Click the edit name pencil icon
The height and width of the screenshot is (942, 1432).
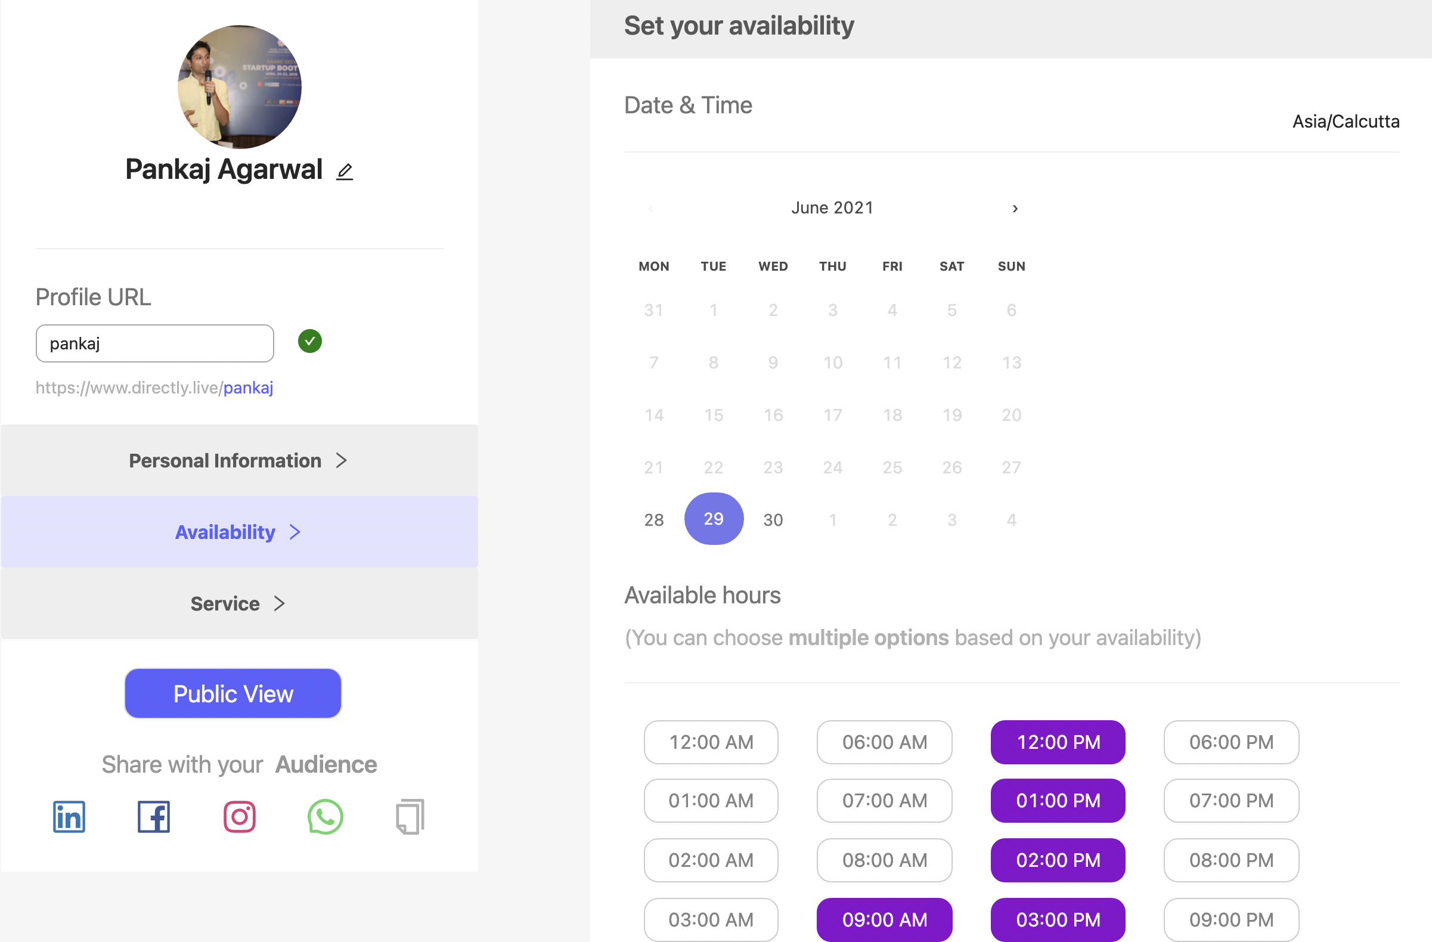coord(344,172)
